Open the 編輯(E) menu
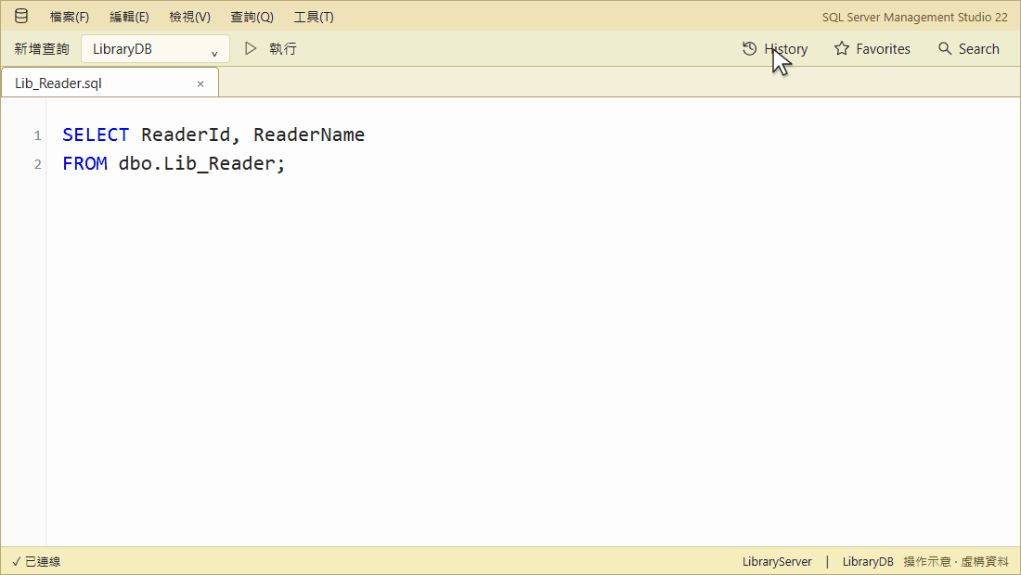 pyautogui.click(x=129, y=17)
